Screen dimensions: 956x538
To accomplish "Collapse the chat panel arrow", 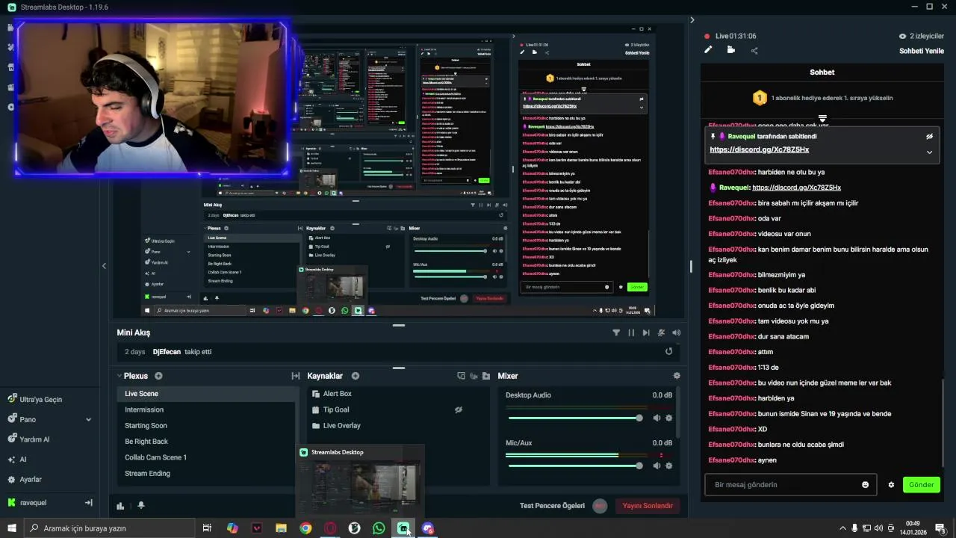I will [x=692, y=20].
